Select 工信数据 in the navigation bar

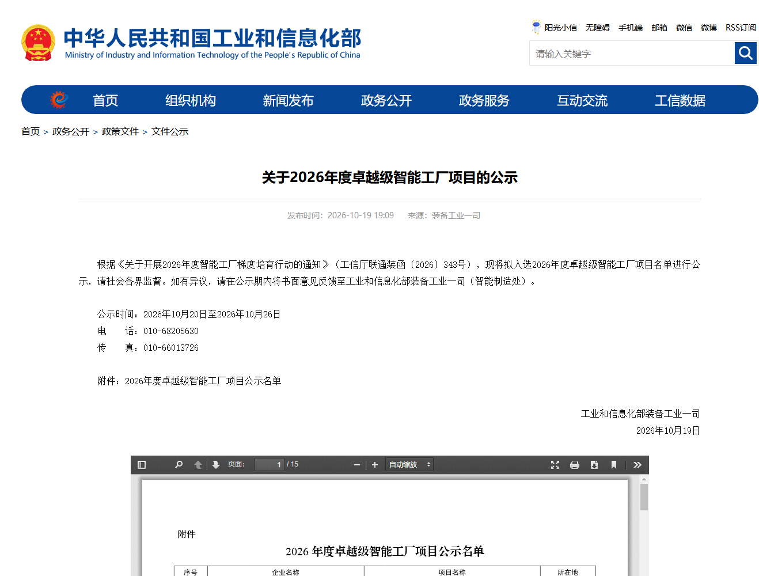(x=680, y=100)
